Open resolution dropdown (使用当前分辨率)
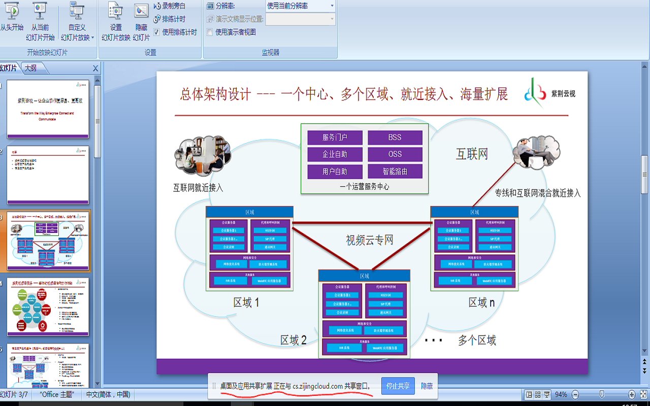This screenshot has height=406, width=650. click(301, 6)
